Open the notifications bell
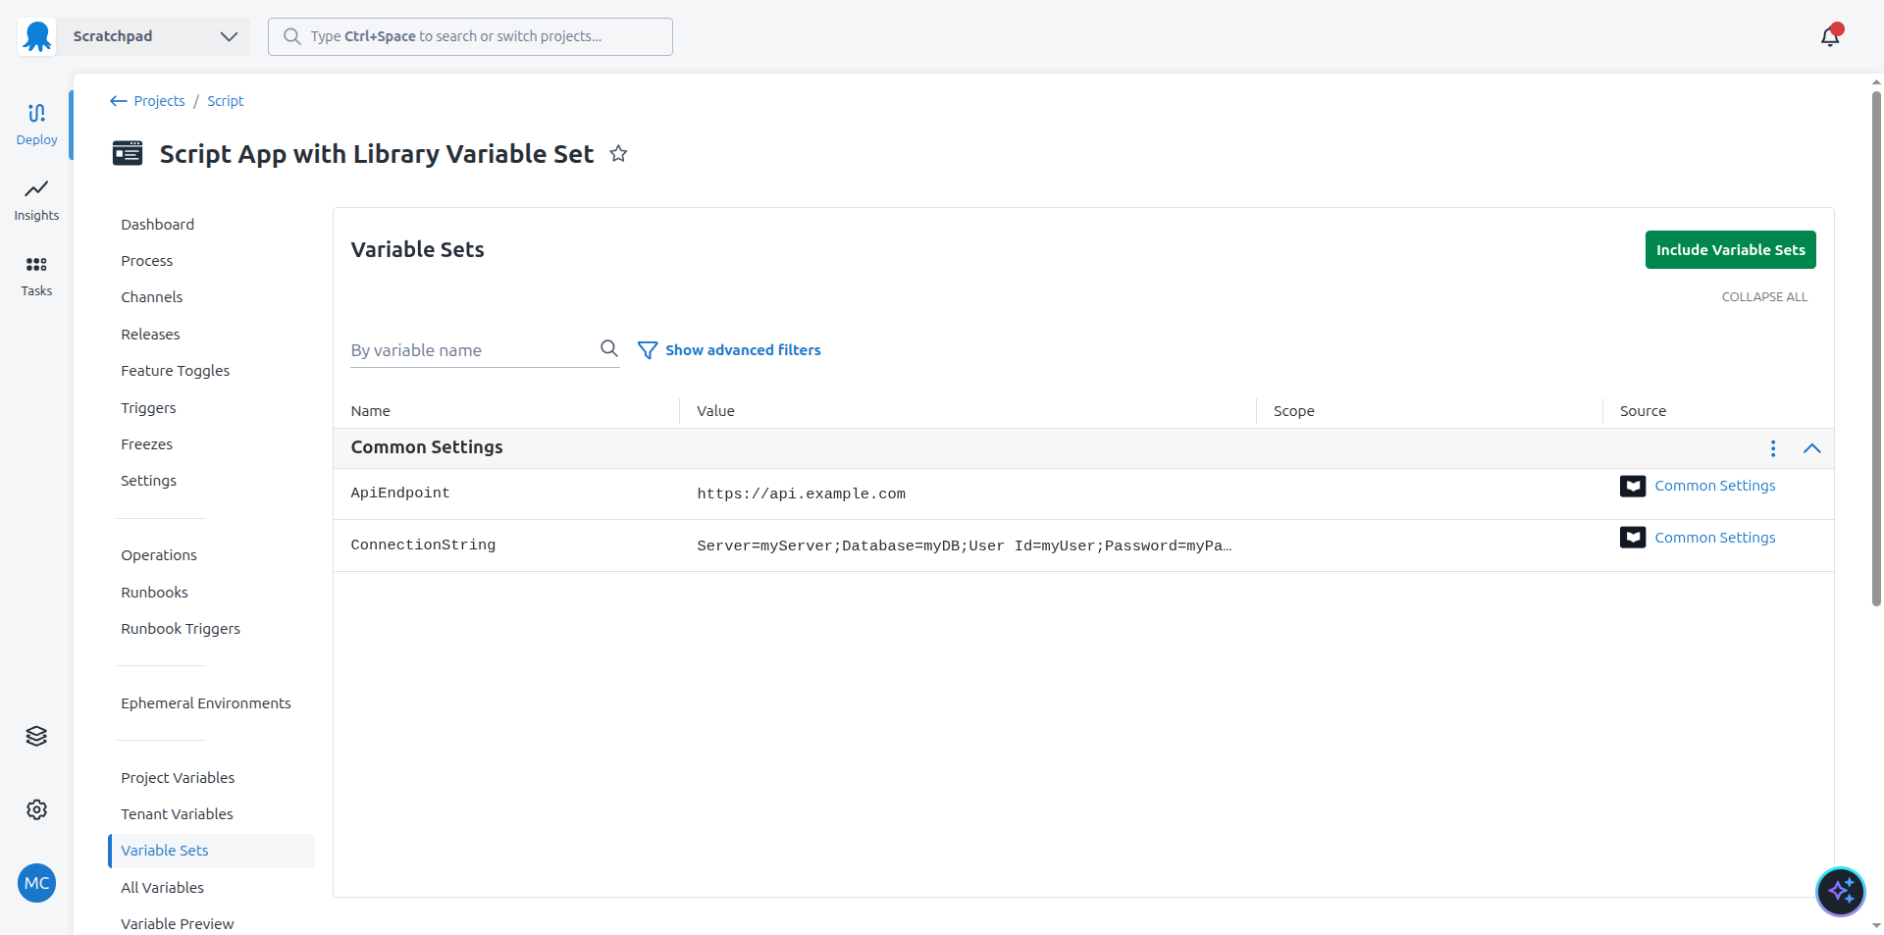 click(x=1831, y=36)
